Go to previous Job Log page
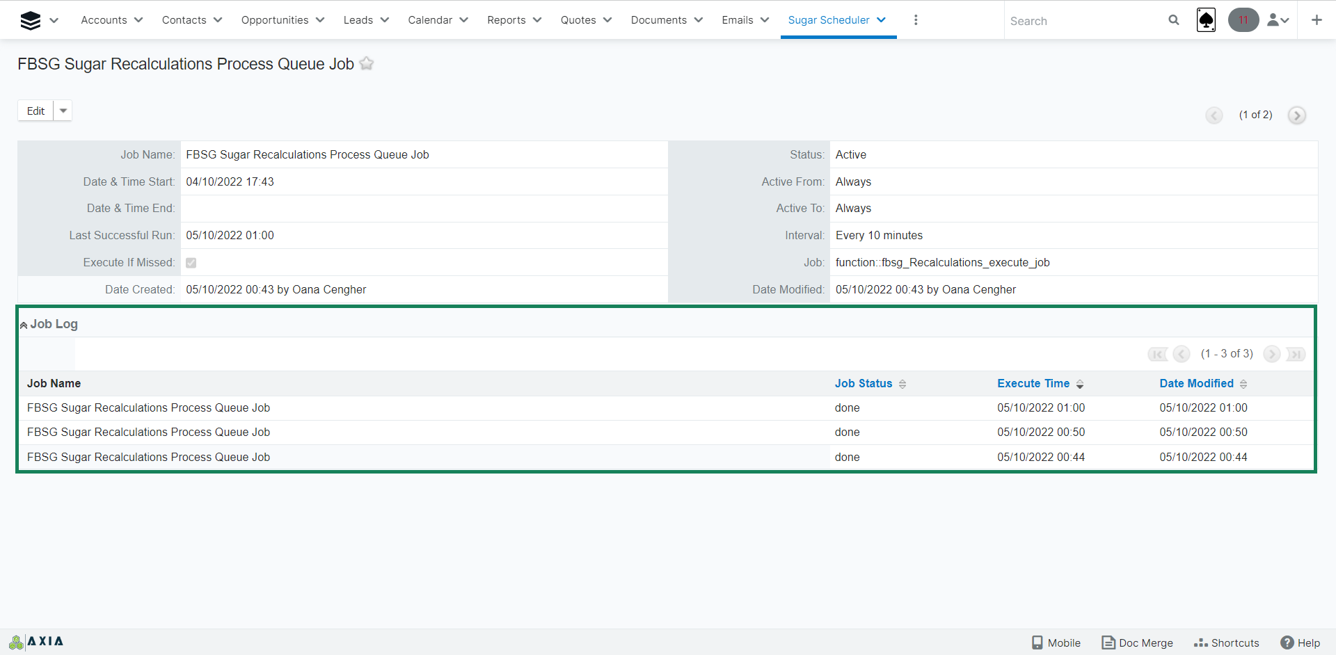The height and width of the screenshot is (655, 1336). pos(1182,355)
